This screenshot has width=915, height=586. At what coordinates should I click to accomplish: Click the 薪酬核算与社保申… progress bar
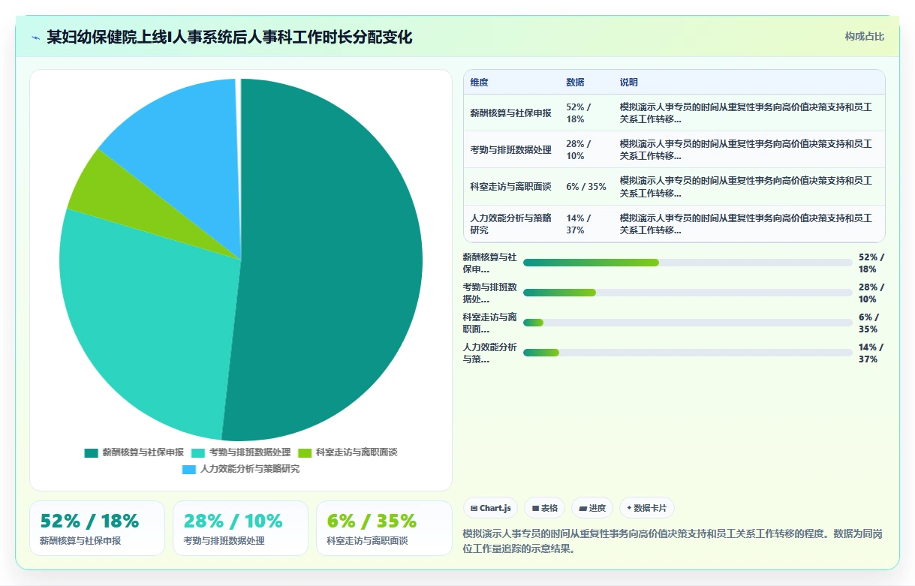click(688, 263)
